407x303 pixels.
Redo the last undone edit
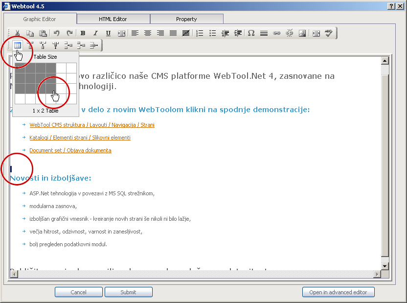click(x=69, y=33)
